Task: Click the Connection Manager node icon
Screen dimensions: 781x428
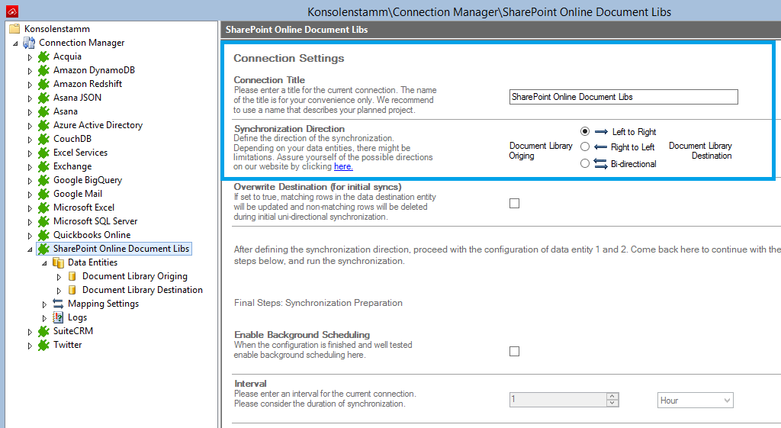Action: pos(29,43)
